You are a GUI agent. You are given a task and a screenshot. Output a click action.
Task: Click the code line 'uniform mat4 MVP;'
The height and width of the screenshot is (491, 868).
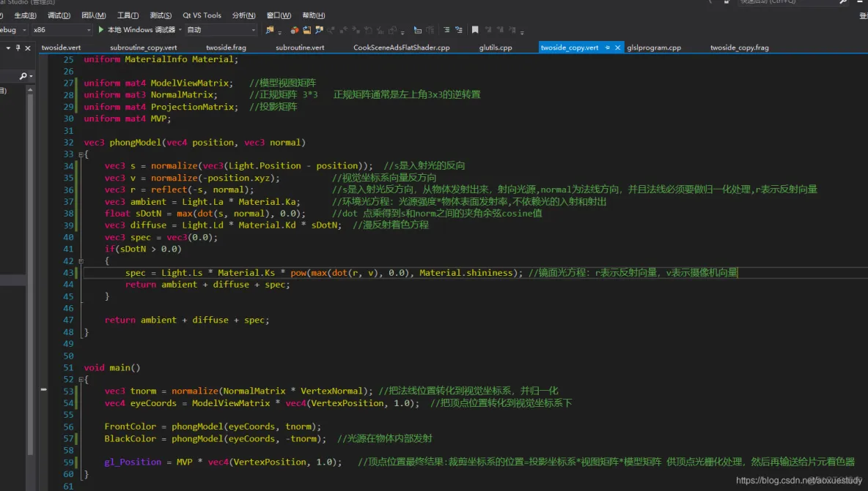pyautogui.click(x=128, y=119)
